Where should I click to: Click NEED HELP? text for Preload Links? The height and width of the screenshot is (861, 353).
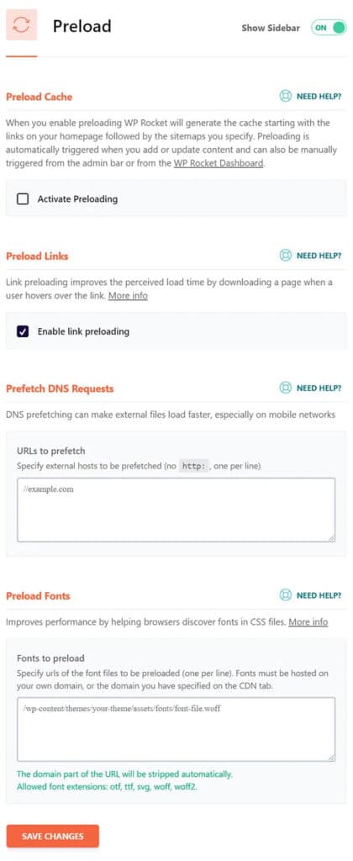[x=319, y=256]
